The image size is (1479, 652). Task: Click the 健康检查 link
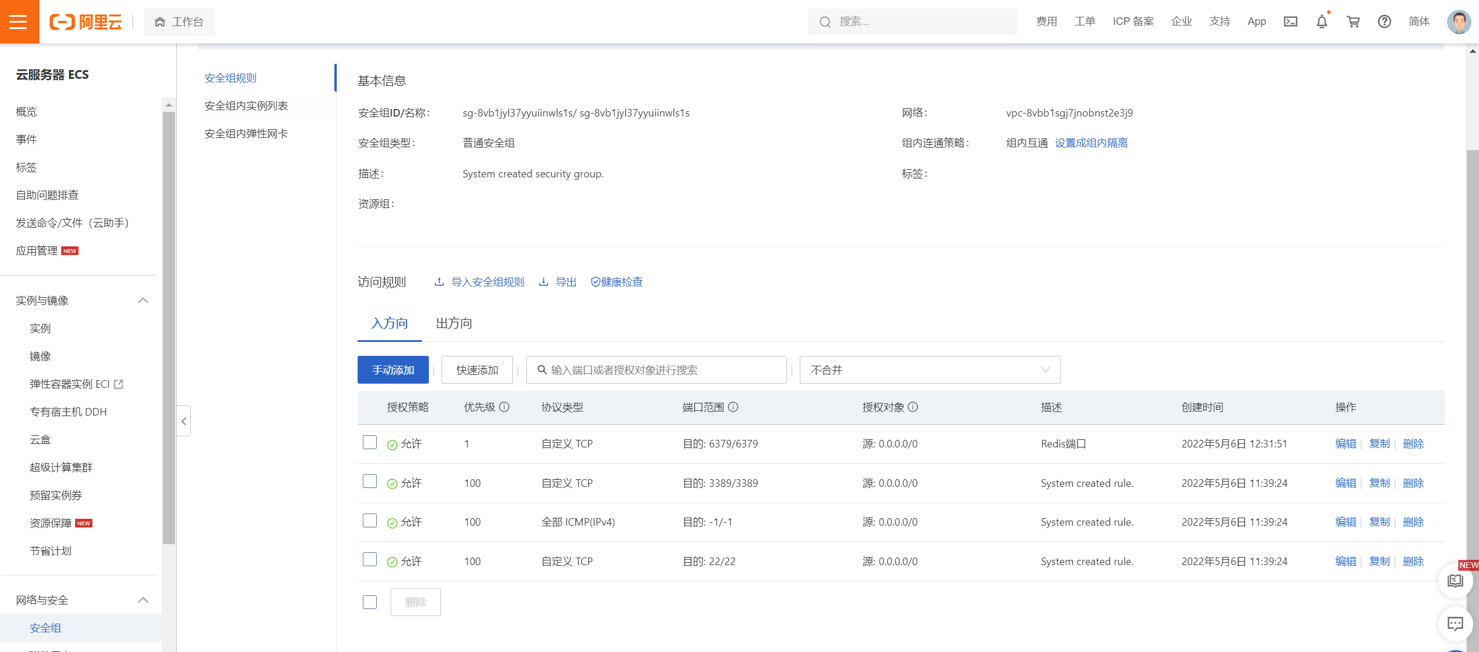pos(617,282)
